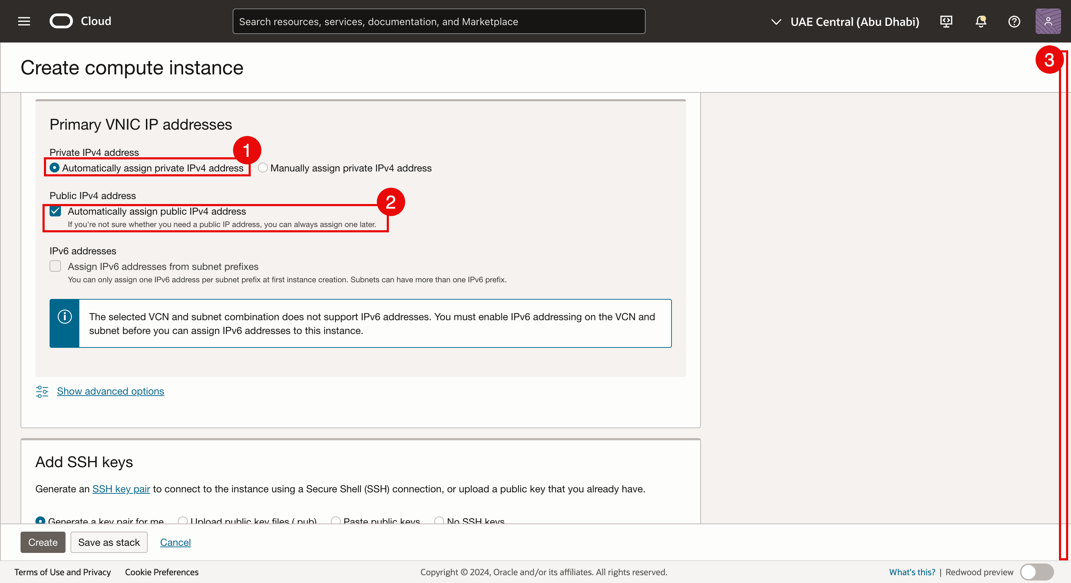Viewport: 1071px width, 583px height.
Task: Open the SSH key pair link
Action: pos(121,489)
